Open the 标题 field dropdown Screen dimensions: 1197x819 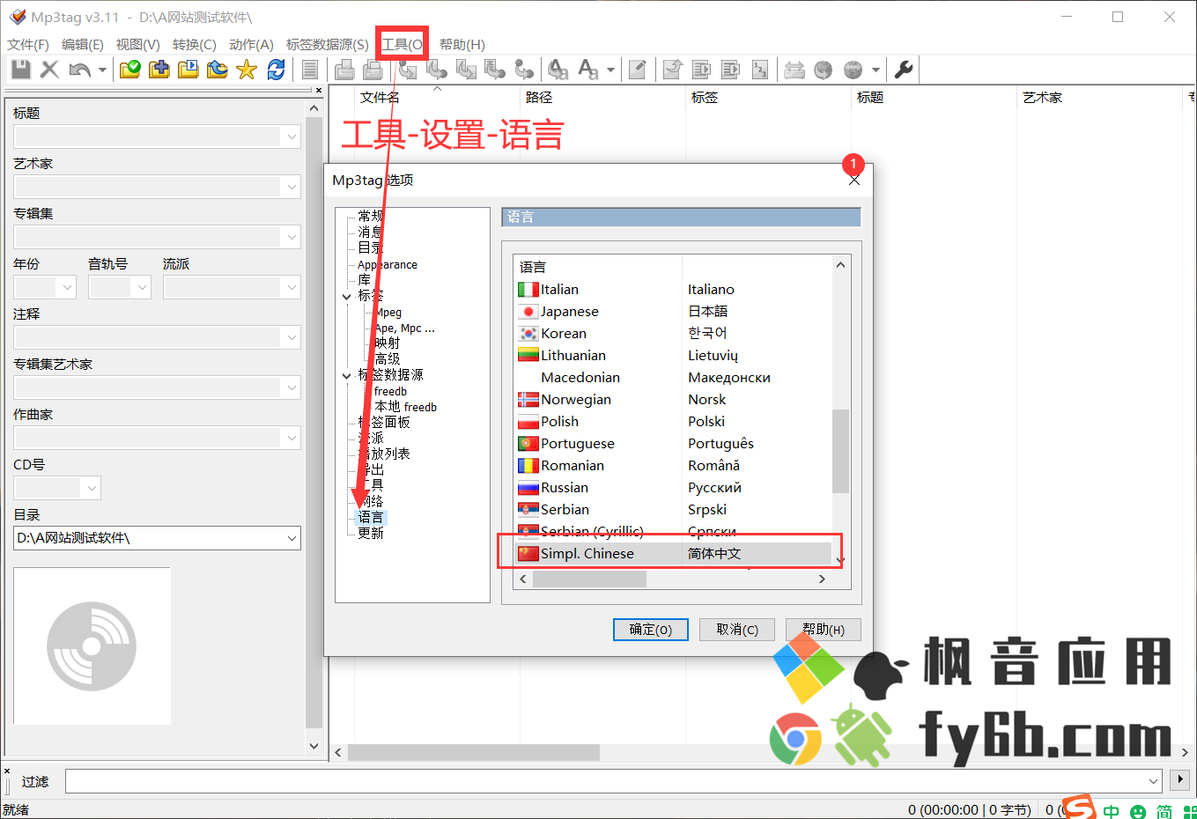coord(292,136)
